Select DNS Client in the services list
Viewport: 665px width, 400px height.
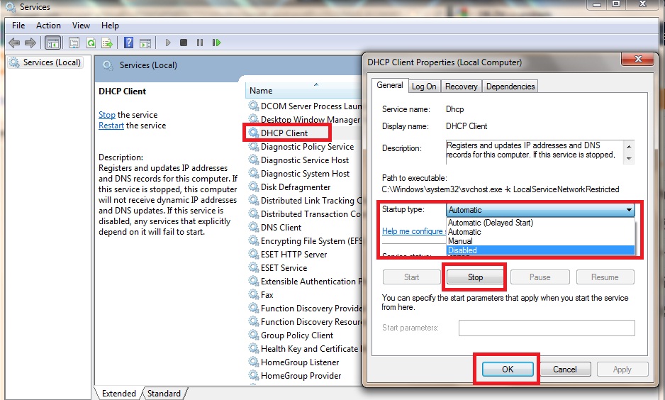281,228
